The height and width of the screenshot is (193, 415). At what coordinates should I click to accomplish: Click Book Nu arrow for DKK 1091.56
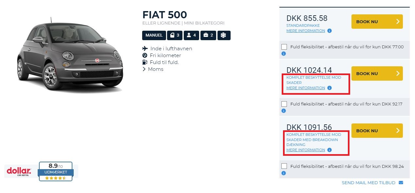pos(398,131)
